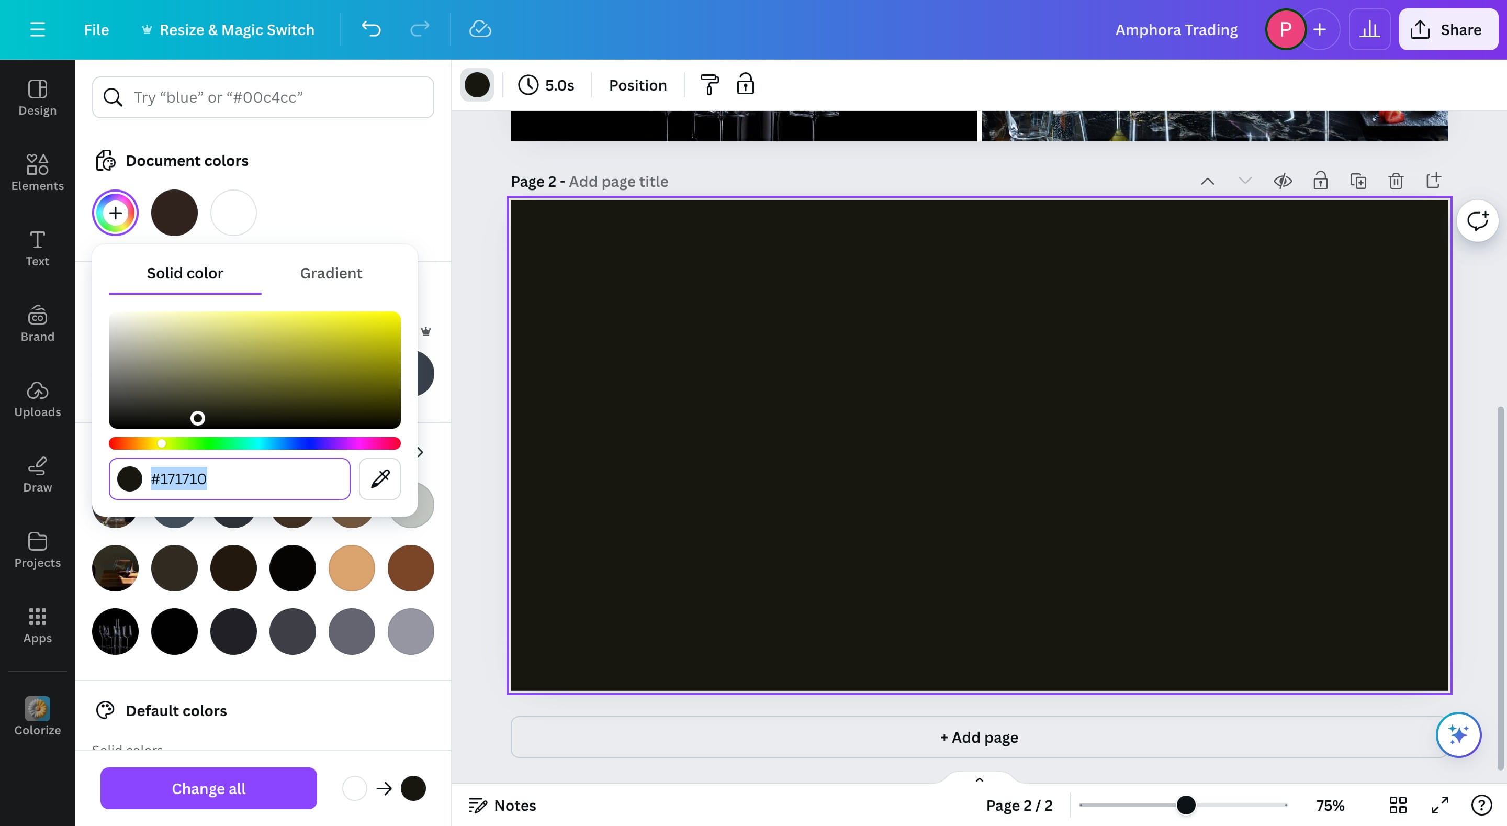Click the + Add page button

[x=979, y=737]
